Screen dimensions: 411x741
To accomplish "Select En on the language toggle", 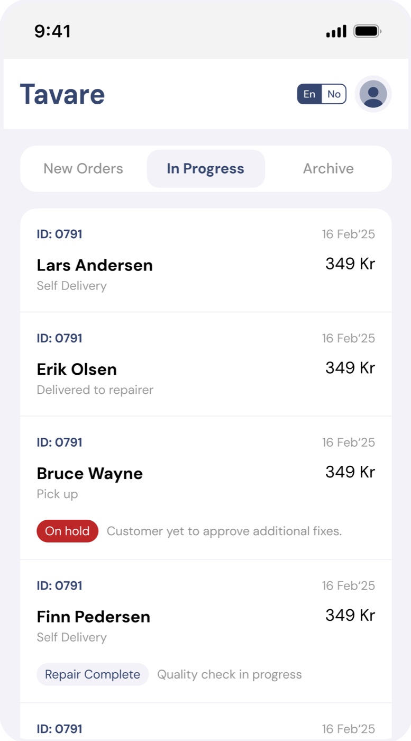I will tap(309, 94).
